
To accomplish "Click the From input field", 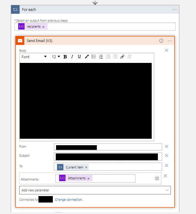I will point(108,147).
